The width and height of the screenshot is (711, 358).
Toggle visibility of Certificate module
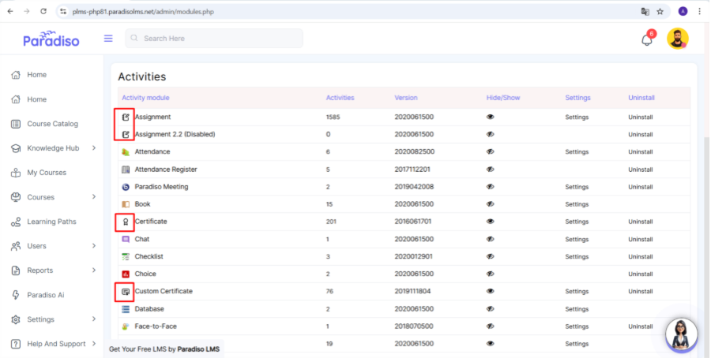point(491,222)
